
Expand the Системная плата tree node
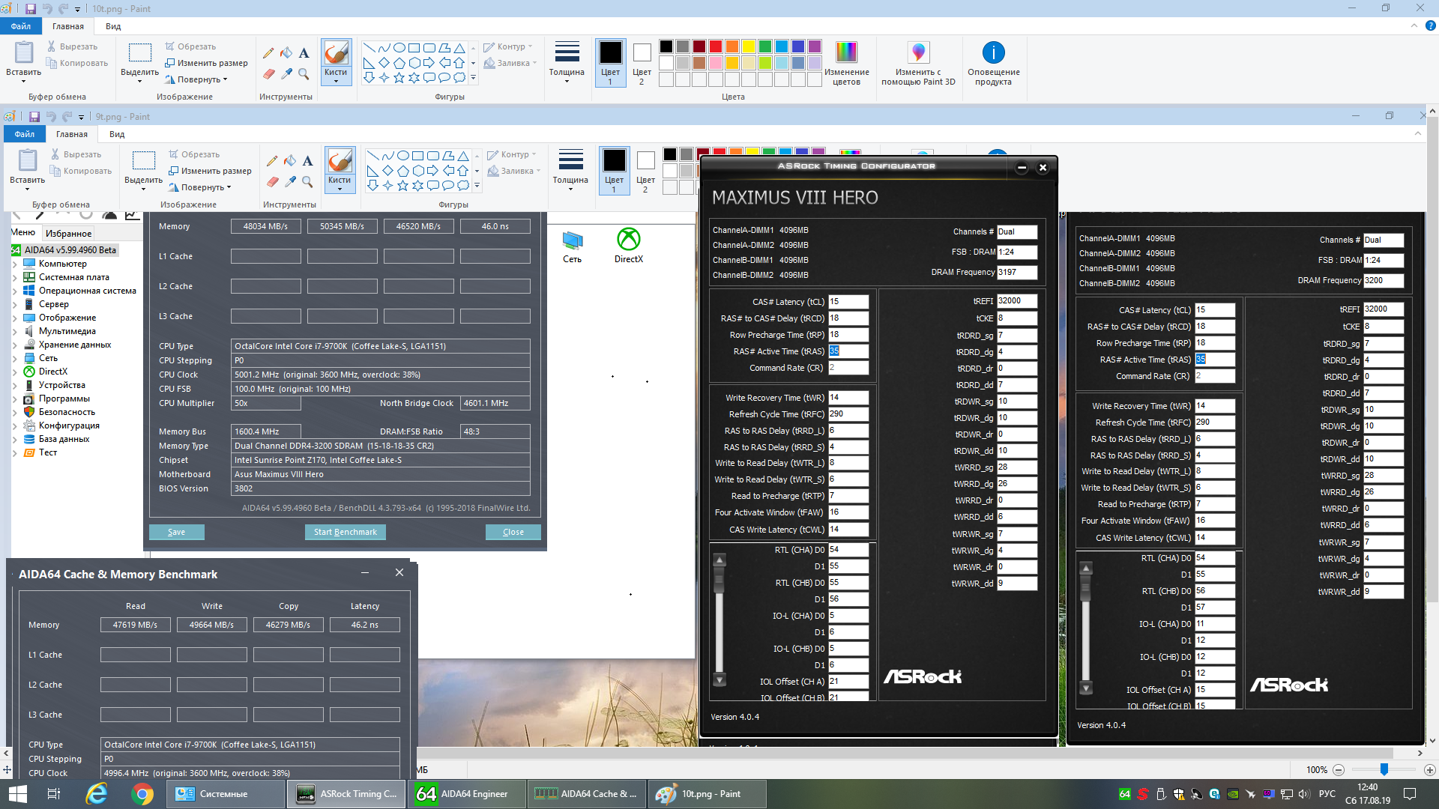click(15, 277)
